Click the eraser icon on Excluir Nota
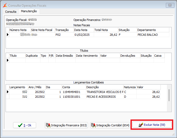This screenshot has width=177, height=138. coord(141,125)
